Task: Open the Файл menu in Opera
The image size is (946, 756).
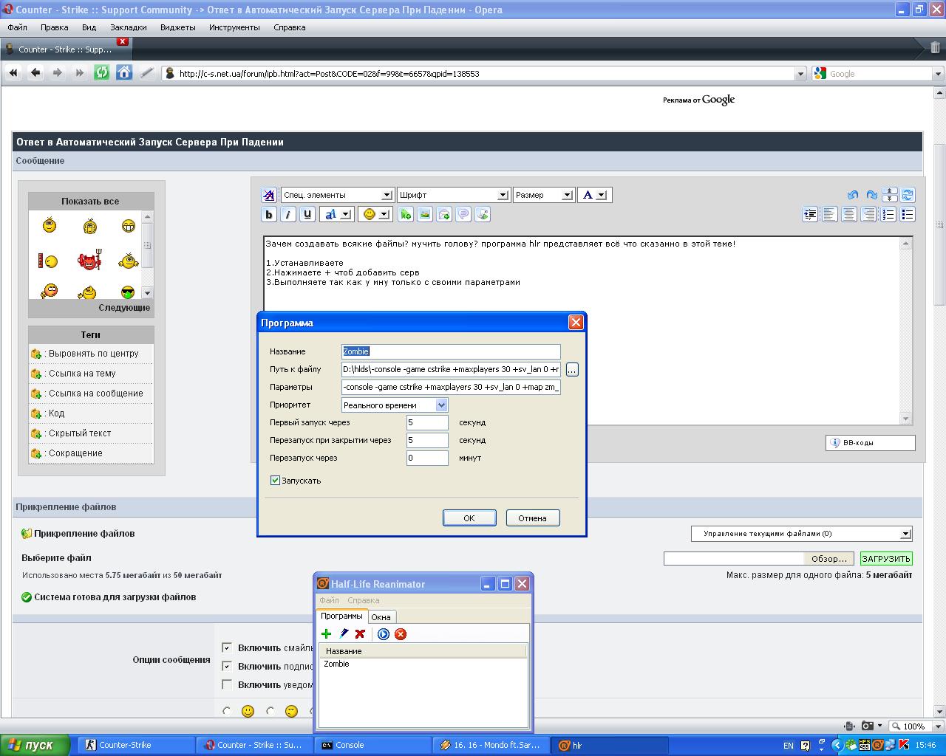Action: pos(17,27)
